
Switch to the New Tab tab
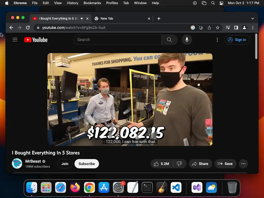(x=122, y=19)
